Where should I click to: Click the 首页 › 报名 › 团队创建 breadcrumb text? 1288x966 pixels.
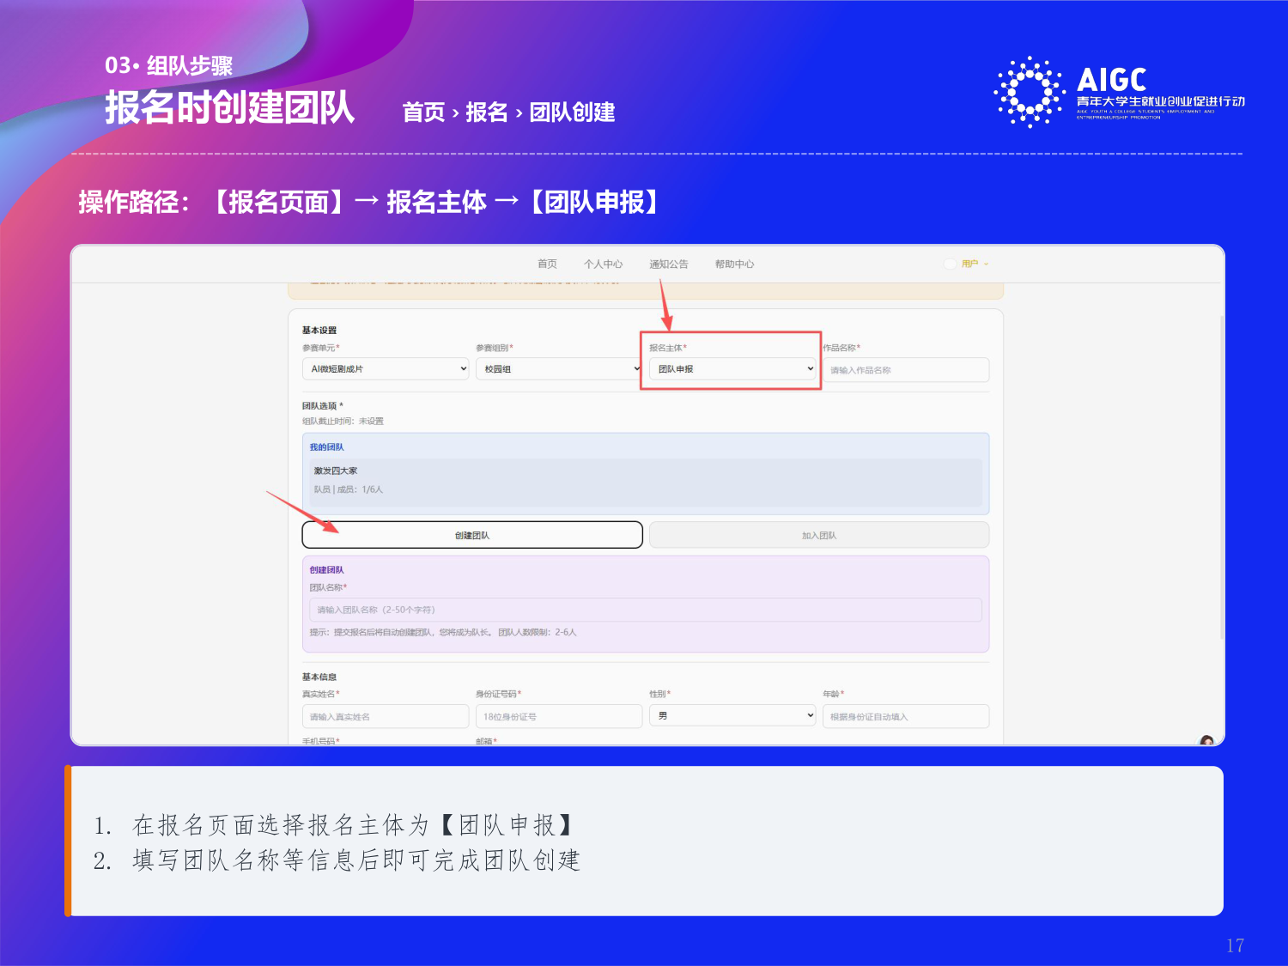(508, 112)
